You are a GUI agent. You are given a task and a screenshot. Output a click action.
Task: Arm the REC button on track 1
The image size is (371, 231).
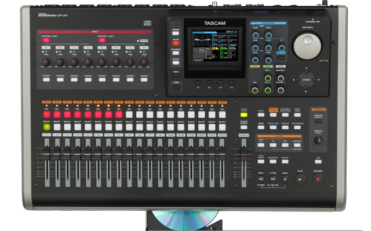click(46, 114)
